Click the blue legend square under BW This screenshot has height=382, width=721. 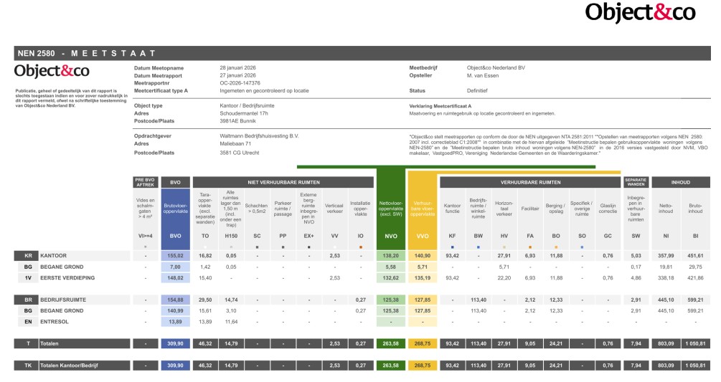coord(478,247)
